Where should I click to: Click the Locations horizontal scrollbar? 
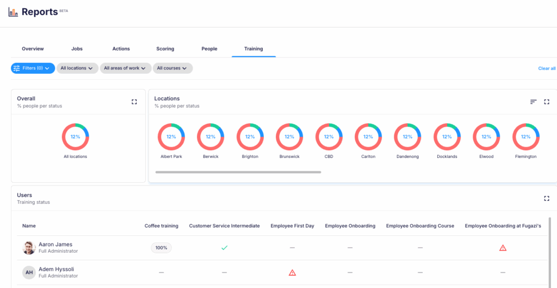click(x=238, y=172)
